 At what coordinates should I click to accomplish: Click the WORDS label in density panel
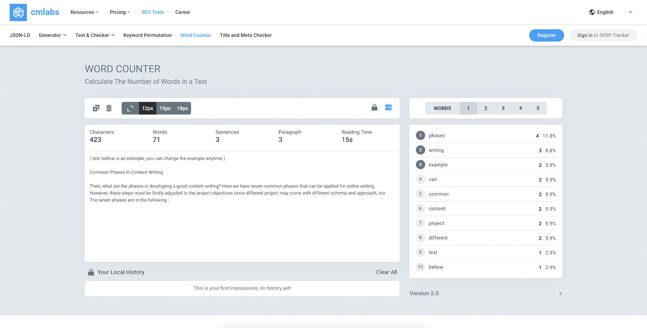click(442, 108)
